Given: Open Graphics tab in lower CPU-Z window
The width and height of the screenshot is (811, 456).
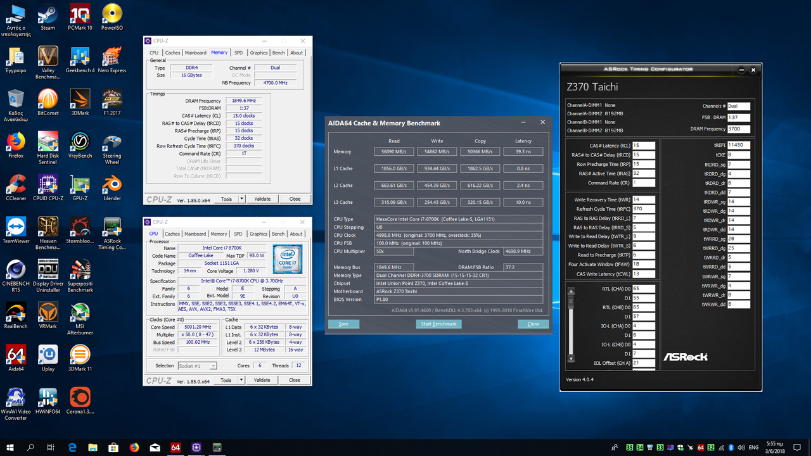Looking at the screenshot, I should pyautogui.click(x=259, y=234).
